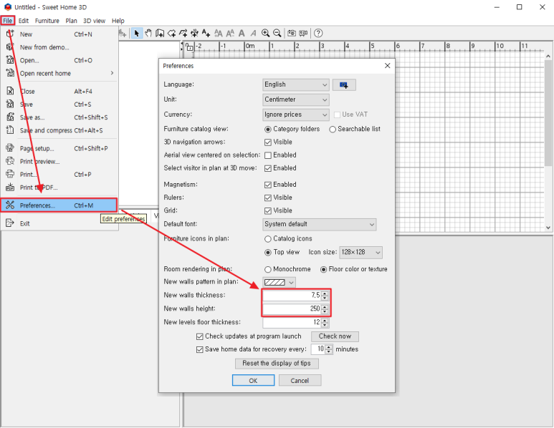Click plan scrollbar down arrow

[548, 228]
